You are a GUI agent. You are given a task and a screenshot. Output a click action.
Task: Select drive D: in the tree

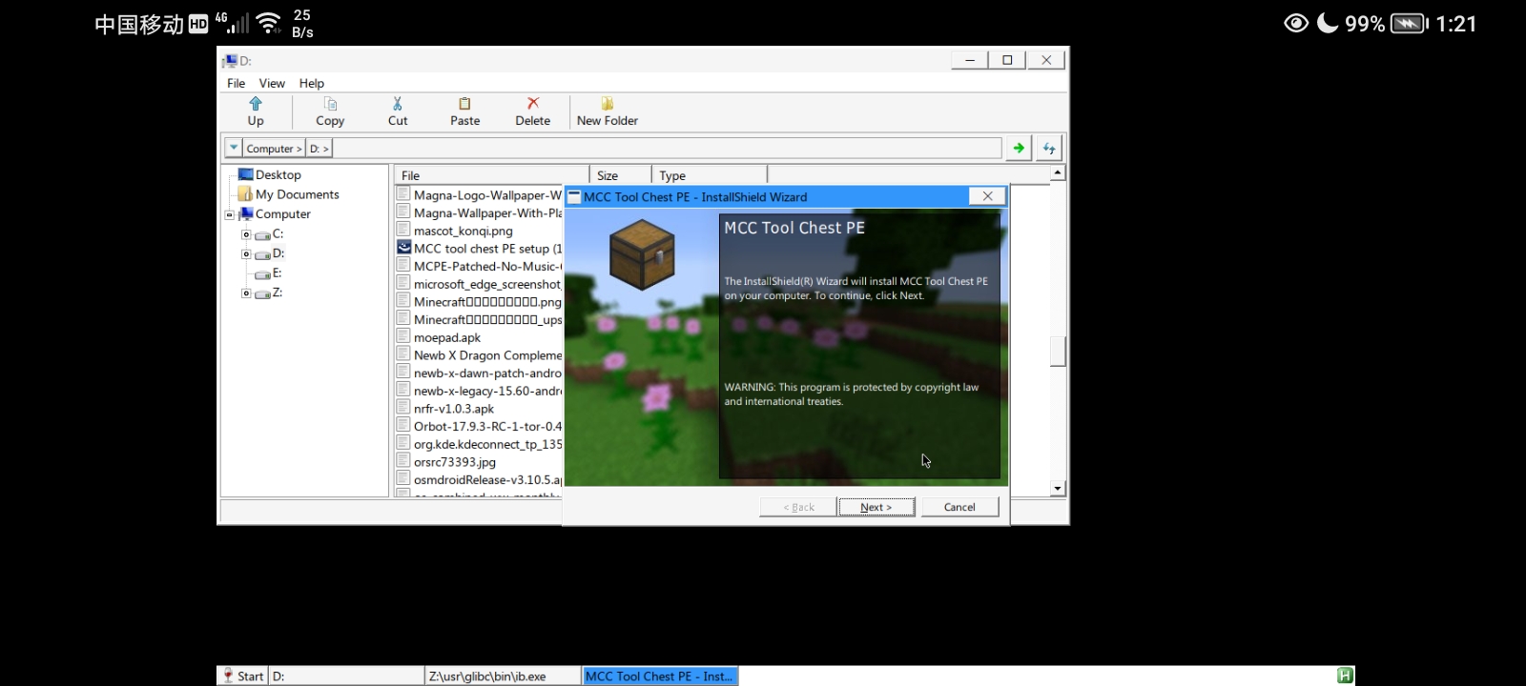[x=269, y=253]
